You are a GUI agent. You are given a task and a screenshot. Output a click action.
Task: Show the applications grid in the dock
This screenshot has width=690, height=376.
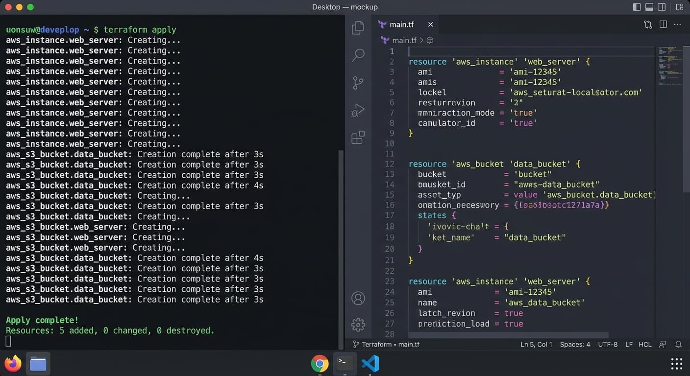(677, 363)
